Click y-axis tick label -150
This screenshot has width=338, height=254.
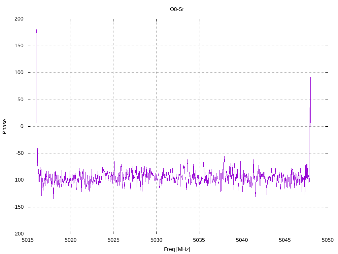click(18, 207)
